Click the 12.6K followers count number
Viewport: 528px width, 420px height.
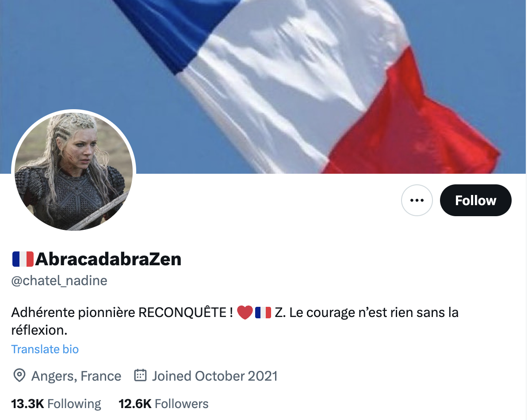[x=135, y=404]
